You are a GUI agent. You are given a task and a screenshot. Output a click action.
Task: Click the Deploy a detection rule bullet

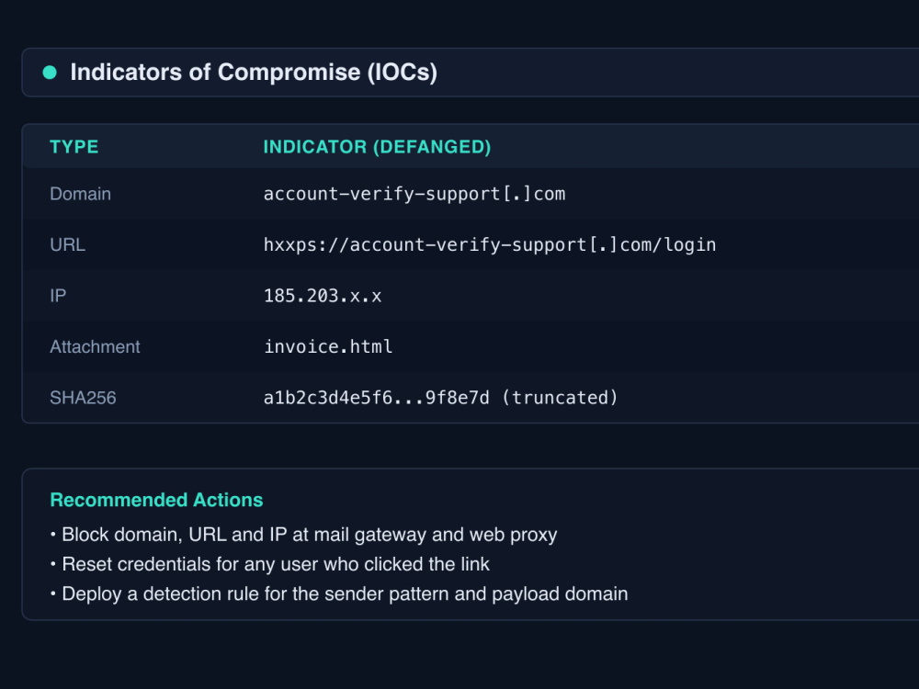click(339, 594)
